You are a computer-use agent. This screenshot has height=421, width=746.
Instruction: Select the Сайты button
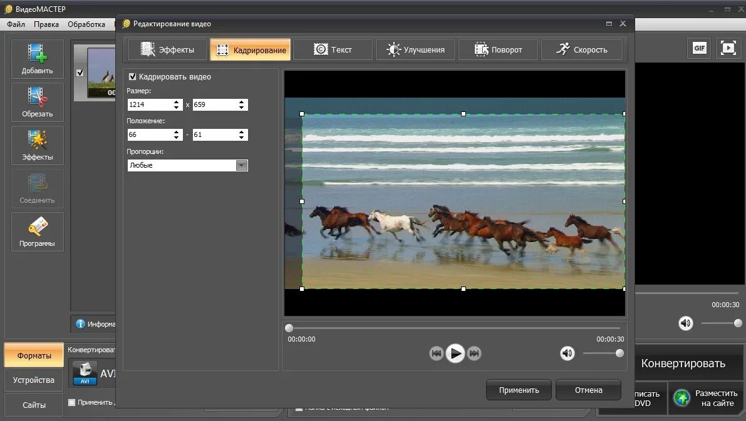tap(34, 405)
